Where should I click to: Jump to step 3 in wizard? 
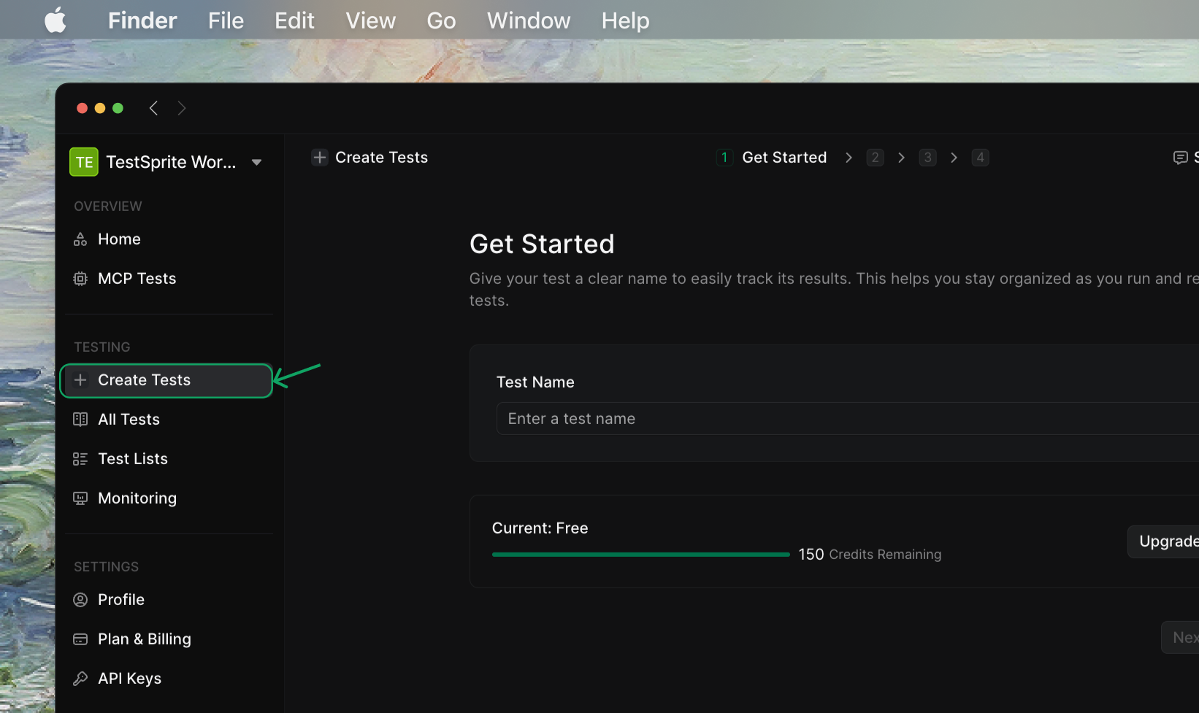927,158
